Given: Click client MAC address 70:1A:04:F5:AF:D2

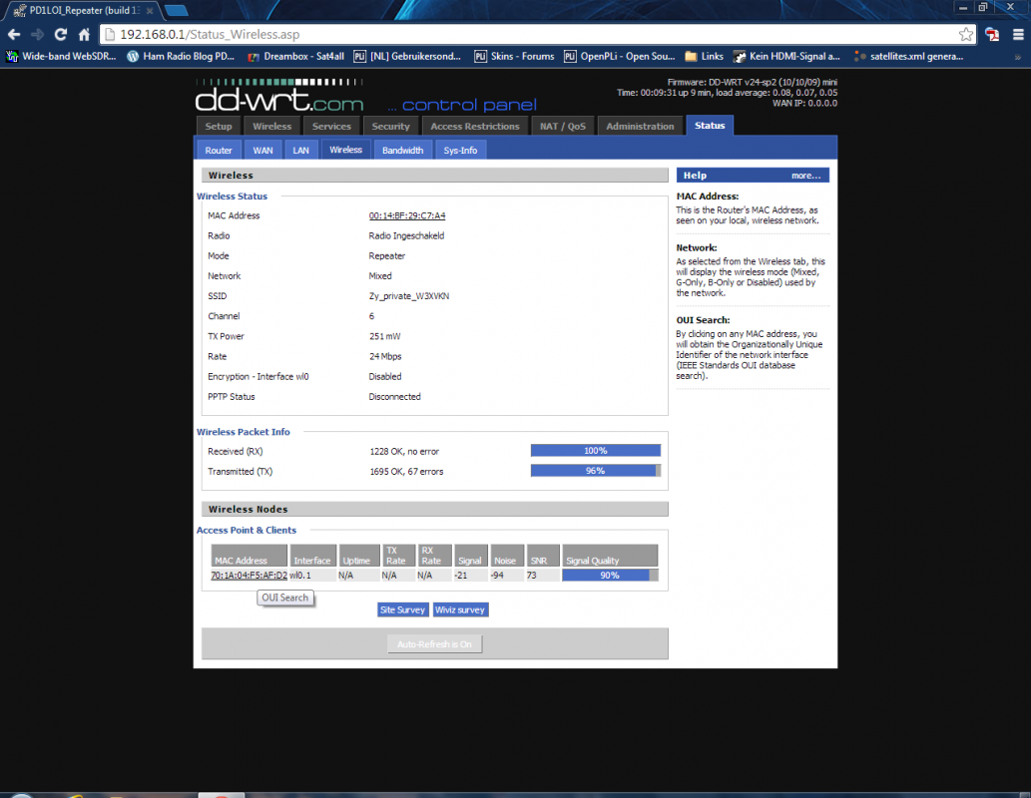Looking at the screenshot, I should 249,576.
